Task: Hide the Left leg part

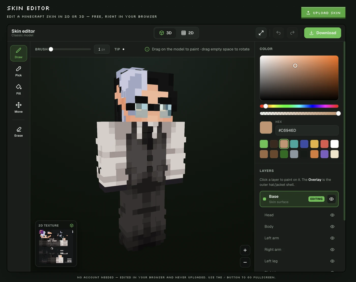Action: click(332, 261)
